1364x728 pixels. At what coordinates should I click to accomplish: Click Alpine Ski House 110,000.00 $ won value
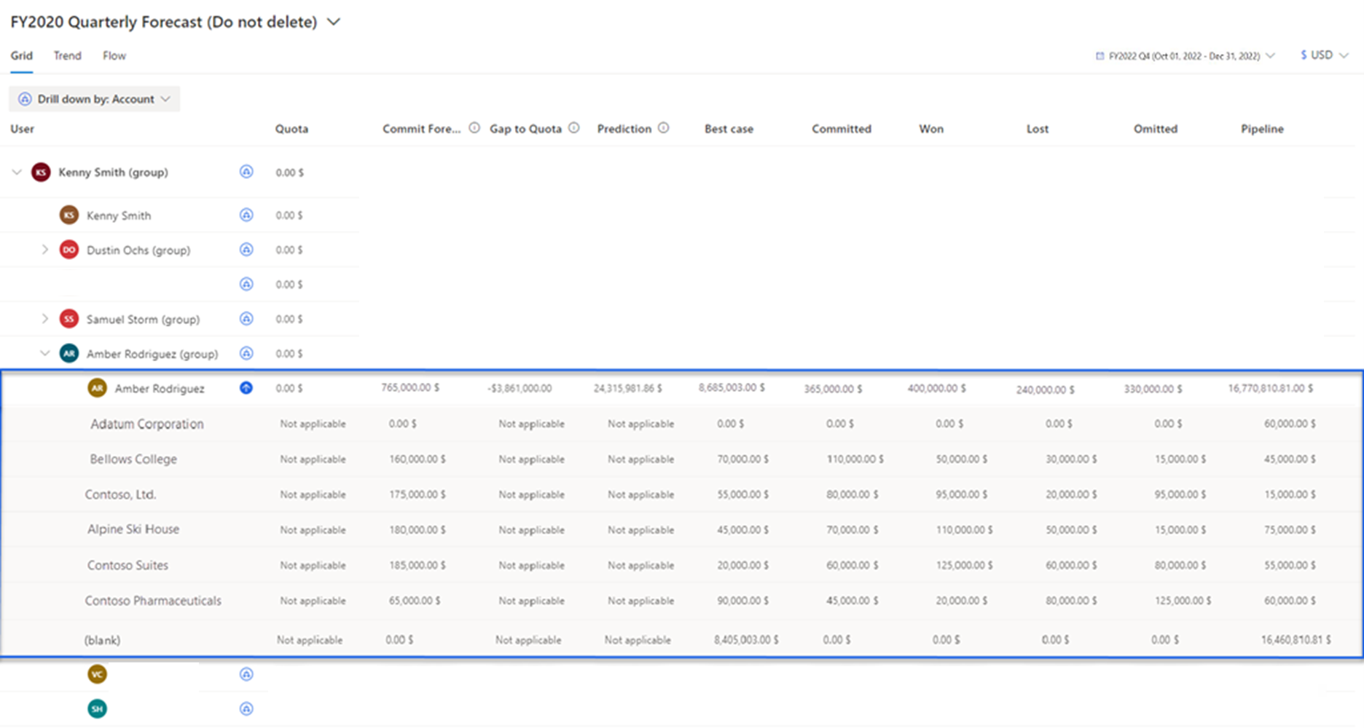point(965,530)
